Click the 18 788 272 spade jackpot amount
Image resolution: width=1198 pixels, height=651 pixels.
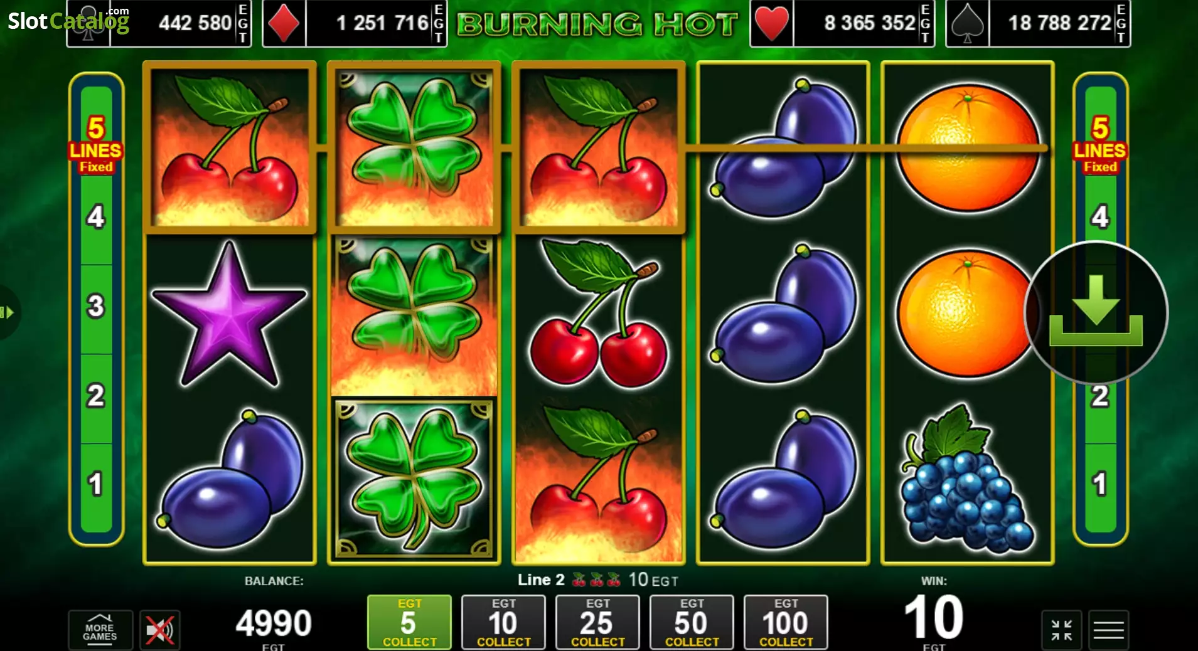(1059, 23)
